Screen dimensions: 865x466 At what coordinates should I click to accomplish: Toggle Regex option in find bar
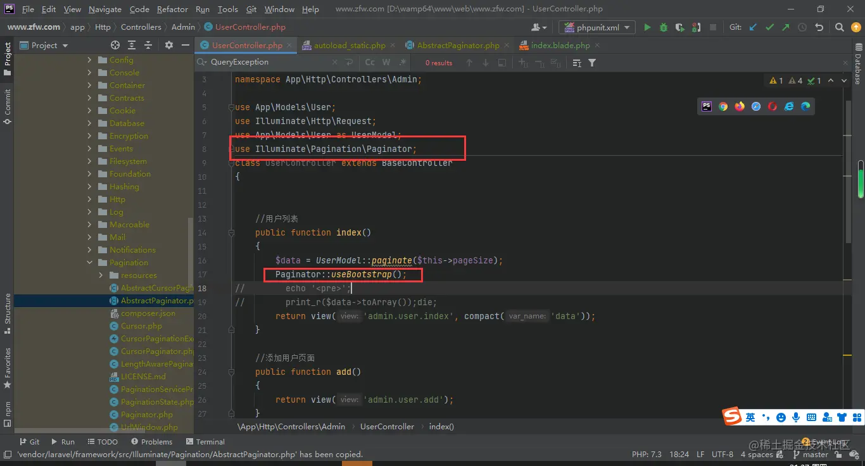point(402,63)
